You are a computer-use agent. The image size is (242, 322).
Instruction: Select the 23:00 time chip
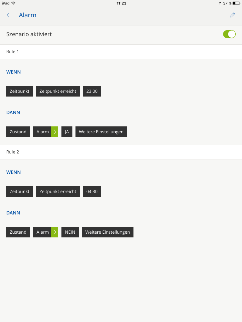(x=92, y=91)
